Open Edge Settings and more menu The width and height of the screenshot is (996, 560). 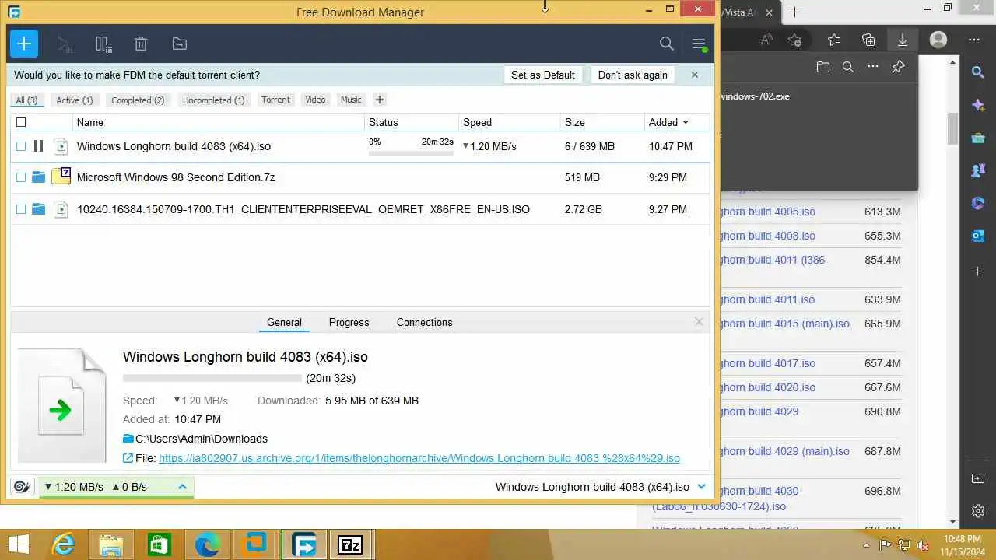(x=974, y=40)
